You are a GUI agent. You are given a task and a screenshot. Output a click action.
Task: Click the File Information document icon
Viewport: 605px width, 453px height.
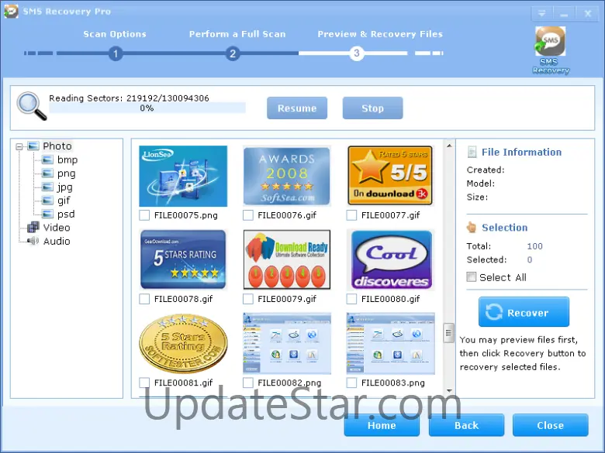472,152
